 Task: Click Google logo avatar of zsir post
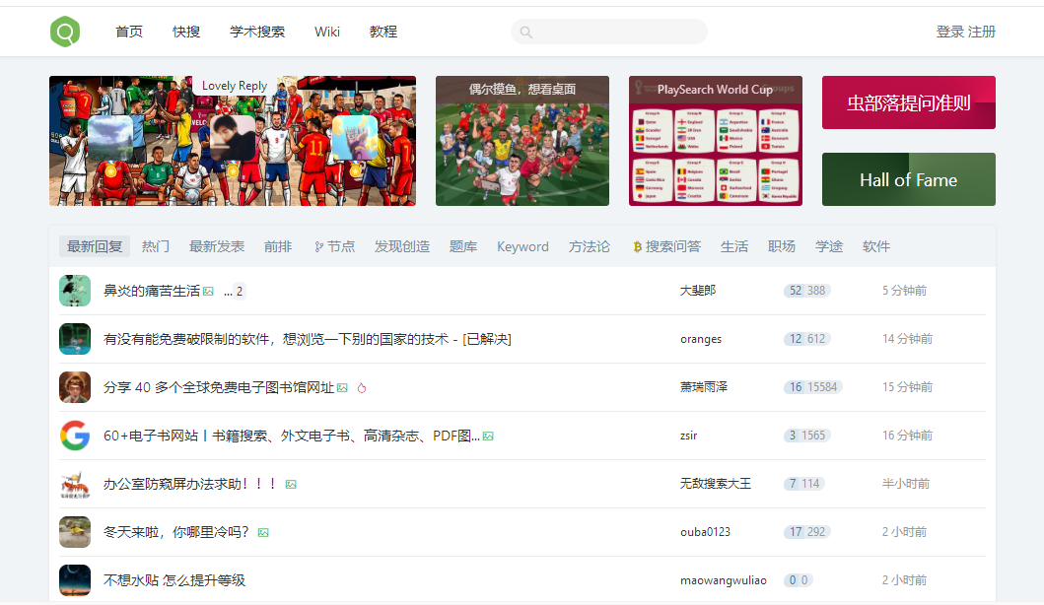tap(75, 436)
